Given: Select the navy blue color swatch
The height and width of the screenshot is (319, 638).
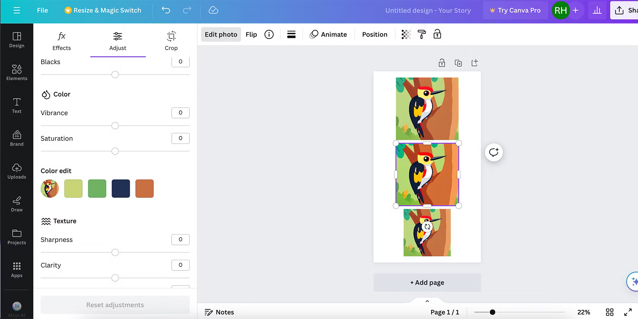Looking at the screenshot, I should coord(121,189).
